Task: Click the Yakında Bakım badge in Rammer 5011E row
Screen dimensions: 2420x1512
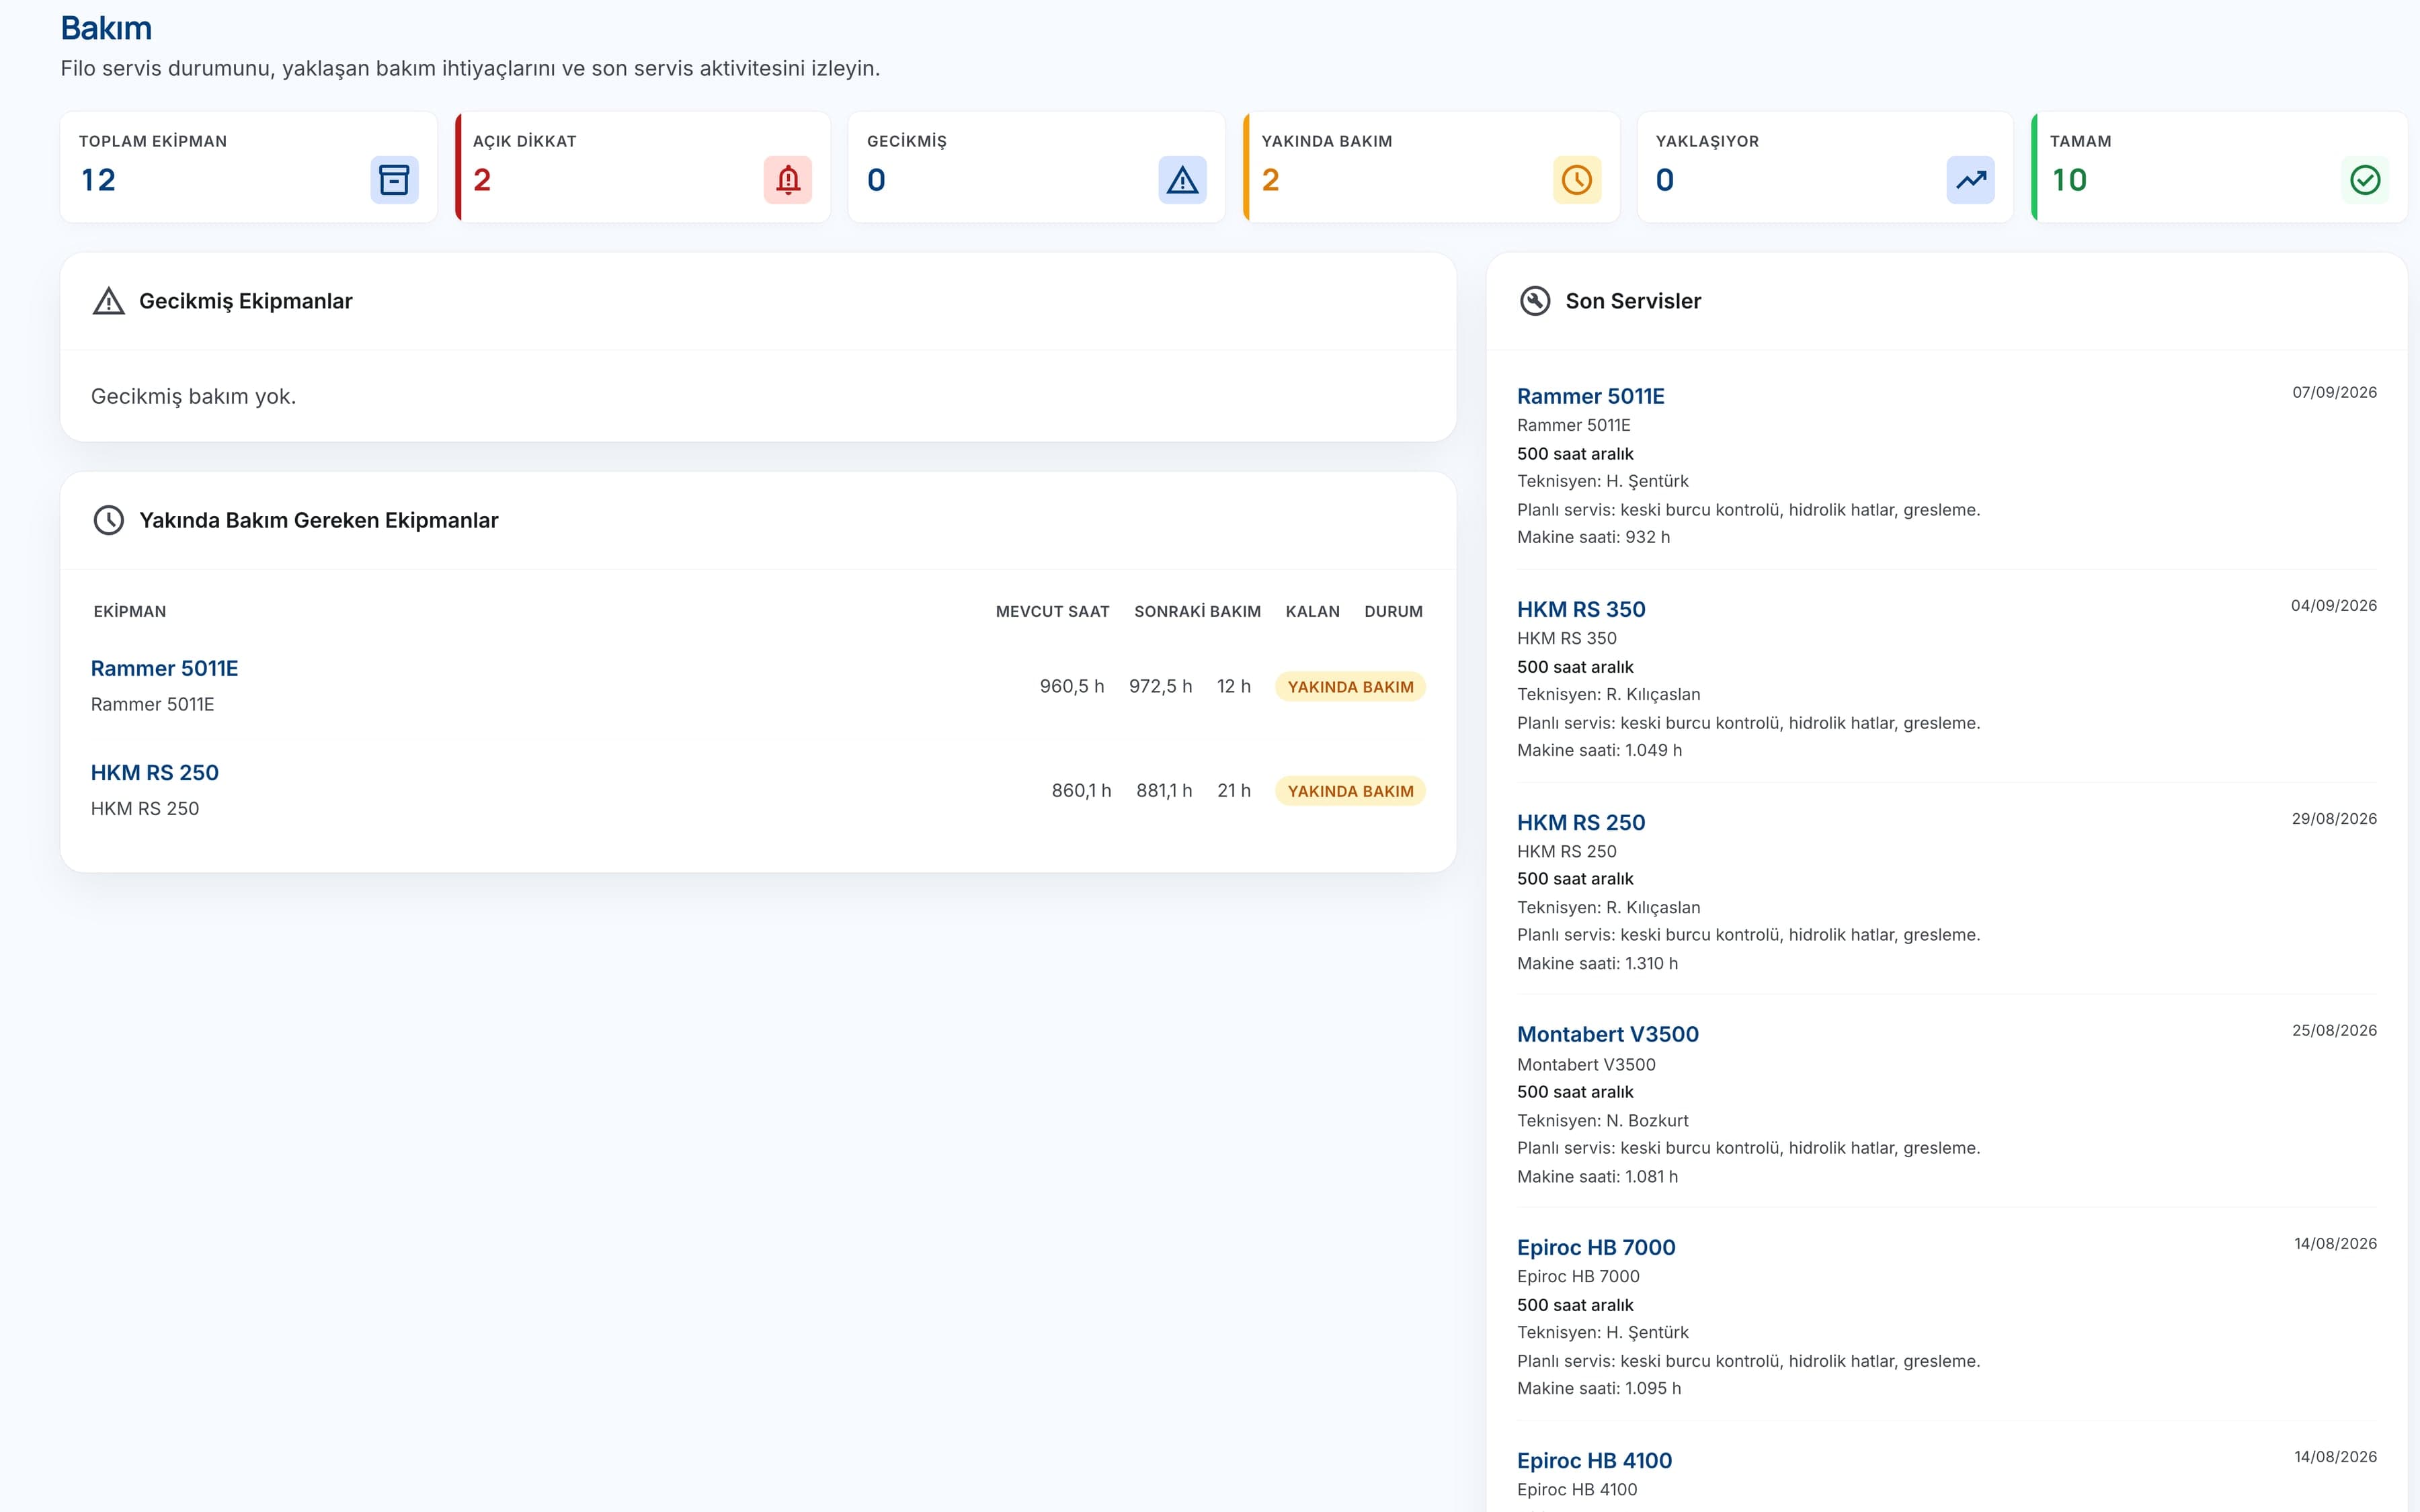Action: tap(1350, 687)
